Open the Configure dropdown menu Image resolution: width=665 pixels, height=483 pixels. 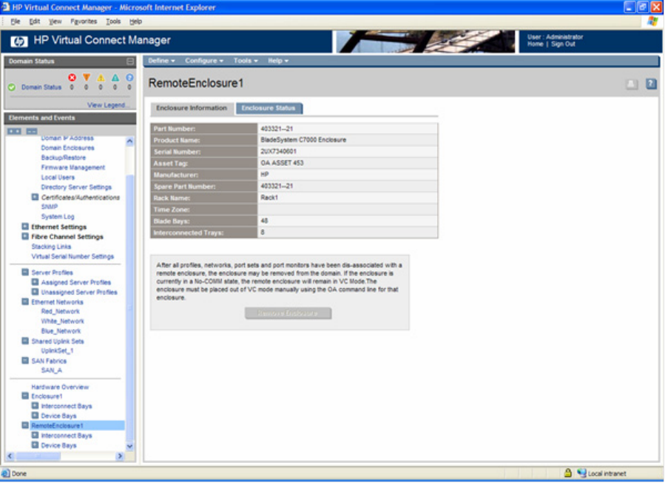click(204, 61)
